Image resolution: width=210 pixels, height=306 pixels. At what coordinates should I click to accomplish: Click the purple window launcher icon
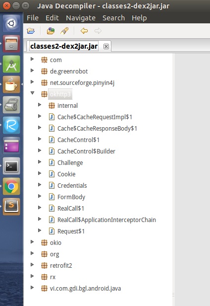tap(11, 146)
